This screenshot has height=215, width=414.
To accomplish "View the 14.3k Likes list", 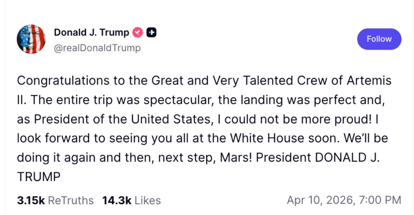I will (131, 200).
